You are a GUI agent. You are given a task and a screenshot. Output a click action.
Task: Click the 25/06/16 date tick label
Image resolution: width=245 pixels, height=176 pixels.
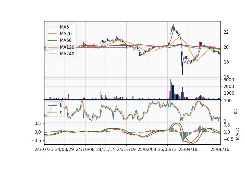(220, 149)
